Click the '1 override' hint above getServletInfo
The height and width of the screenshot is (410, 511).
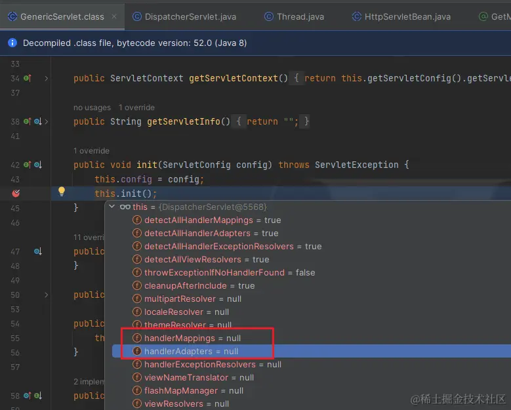click(x=136, y=108)
